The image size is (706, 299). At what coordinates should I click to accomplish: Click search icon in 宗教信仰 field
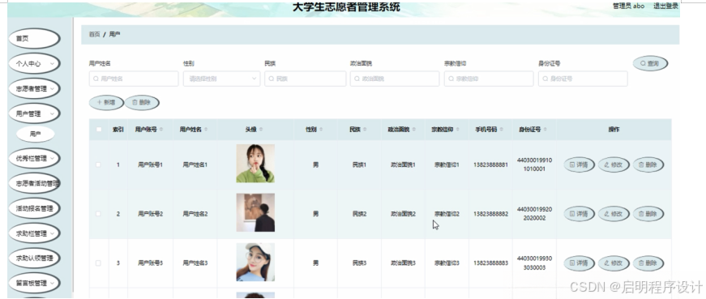point(451,79)
